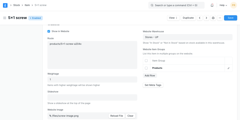240x120 pixels.
Task: Navigate to Item breadcrumb
Action: click(x=27, y=5)
